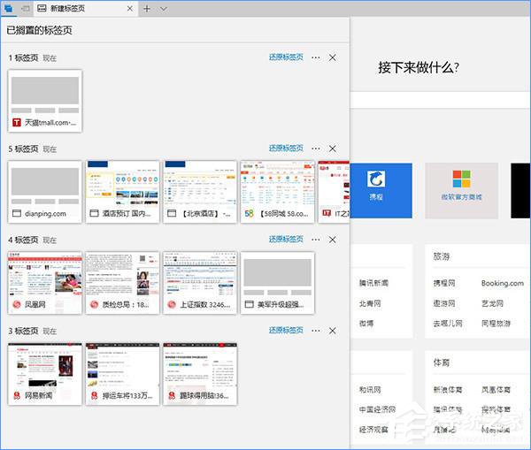Click the set tabs aside icon
The image size is (531, 450).
[26, 8]
